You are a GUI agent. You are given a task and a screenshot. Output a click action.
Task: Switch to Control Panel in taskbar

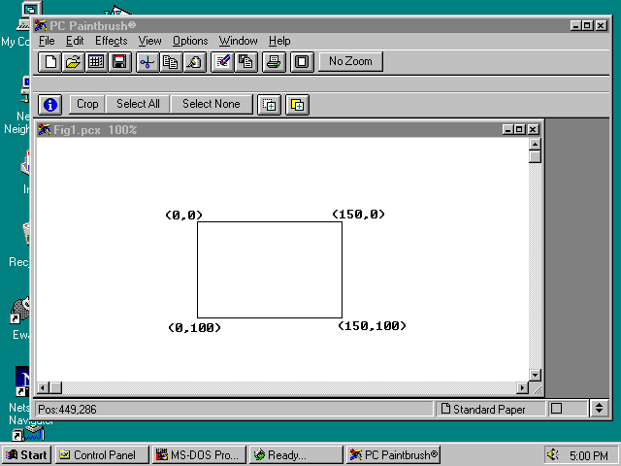click(102, 455)
